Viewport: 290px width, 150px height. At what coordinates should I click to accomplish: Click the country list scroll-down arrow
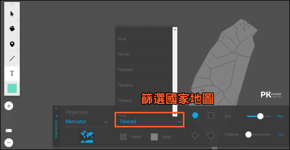click(x=175, y=114)
